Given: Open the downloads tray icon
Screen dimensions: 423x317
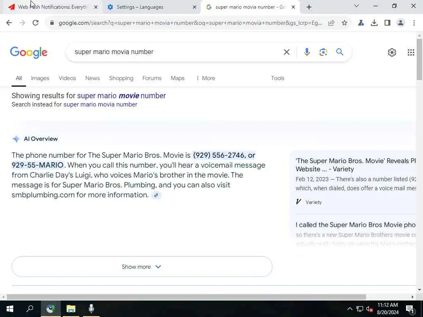Looking at the screenshot, I should click(374, 23).
